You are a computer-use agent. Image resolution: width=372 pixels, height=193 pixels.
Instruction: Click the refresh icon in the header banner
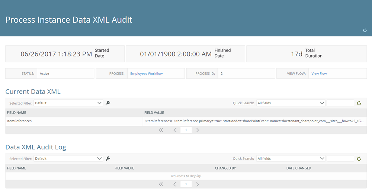point(365,30)
